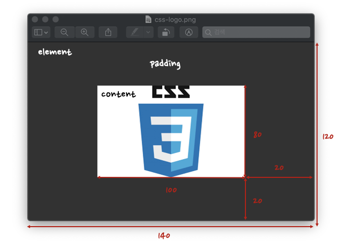Show the Markup toolbar
This screenshot has width=343, height=251.
189,32
